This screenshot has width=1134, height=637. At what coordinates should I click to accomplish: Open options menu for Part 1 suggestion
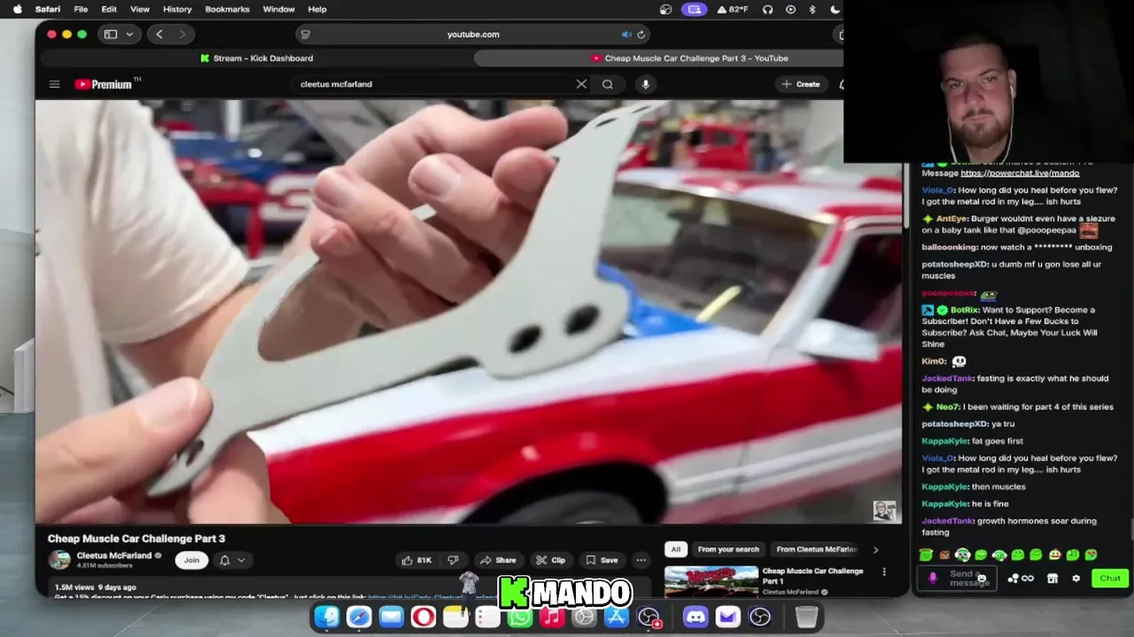[x=883, y=572]
